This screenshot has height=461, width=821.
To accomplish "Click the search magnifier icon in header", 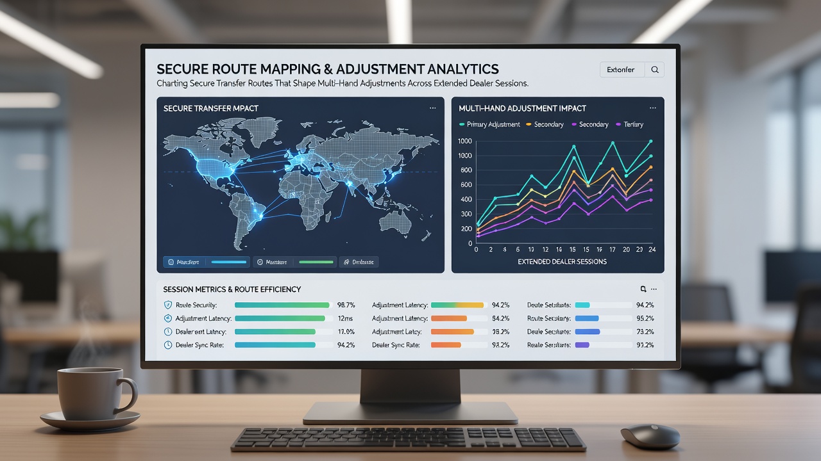I will click(x=654, y=70).
